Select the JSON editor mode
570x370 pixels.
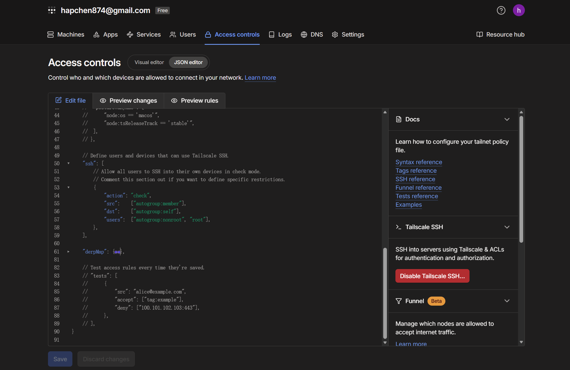[x=188, y=62]
